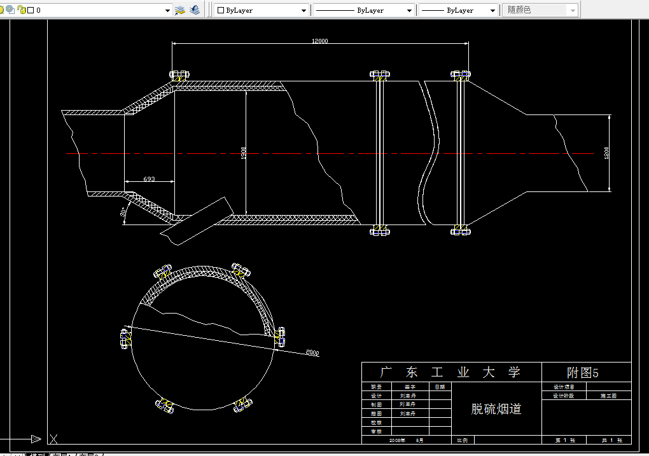Select the 5000 diameter dimension text
Screen dimensions: 649x456
pos(312,352)
